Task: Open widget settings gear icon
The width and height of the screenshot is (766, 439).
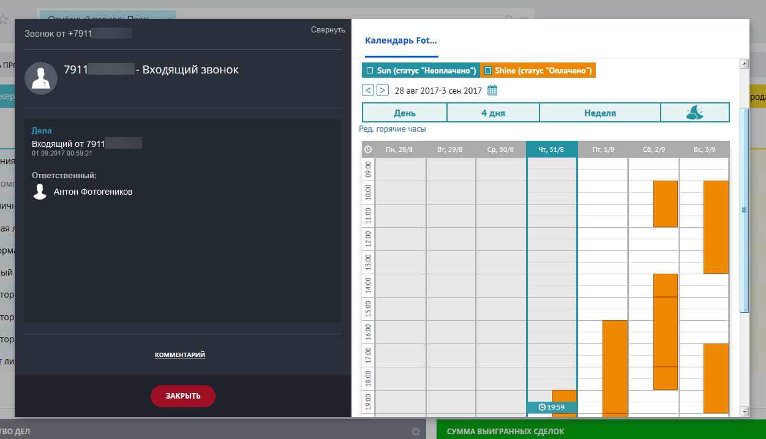Action: tap(416, 432)
